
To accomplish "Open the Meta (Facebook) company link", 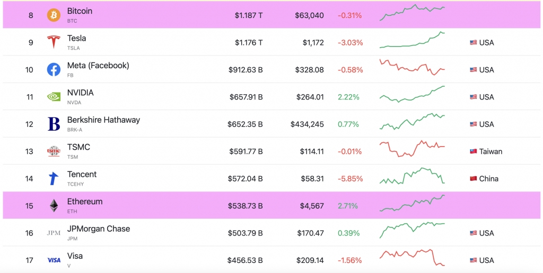I will pos(98,65).
